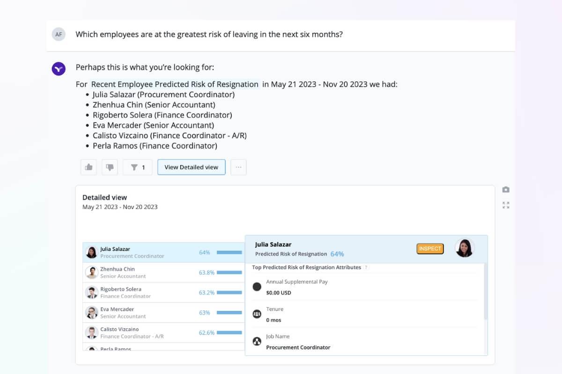Click Perla Ramos (Finance Coordinator) bullet
562x374 pixels.
click(155, 146)
